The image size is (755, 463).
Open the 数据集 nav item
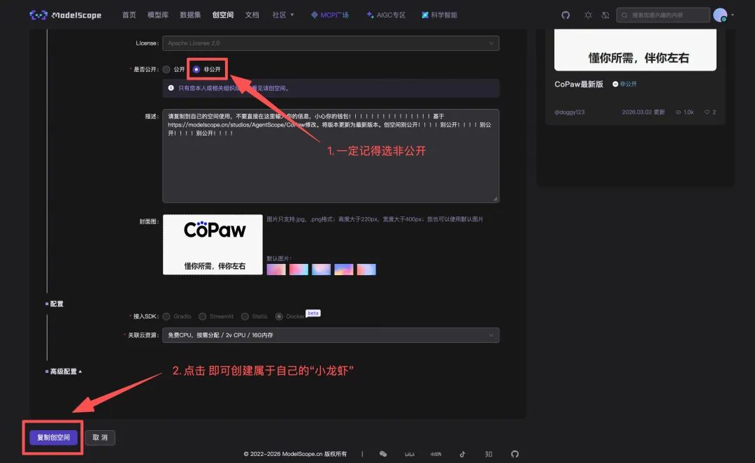point(190,15)
